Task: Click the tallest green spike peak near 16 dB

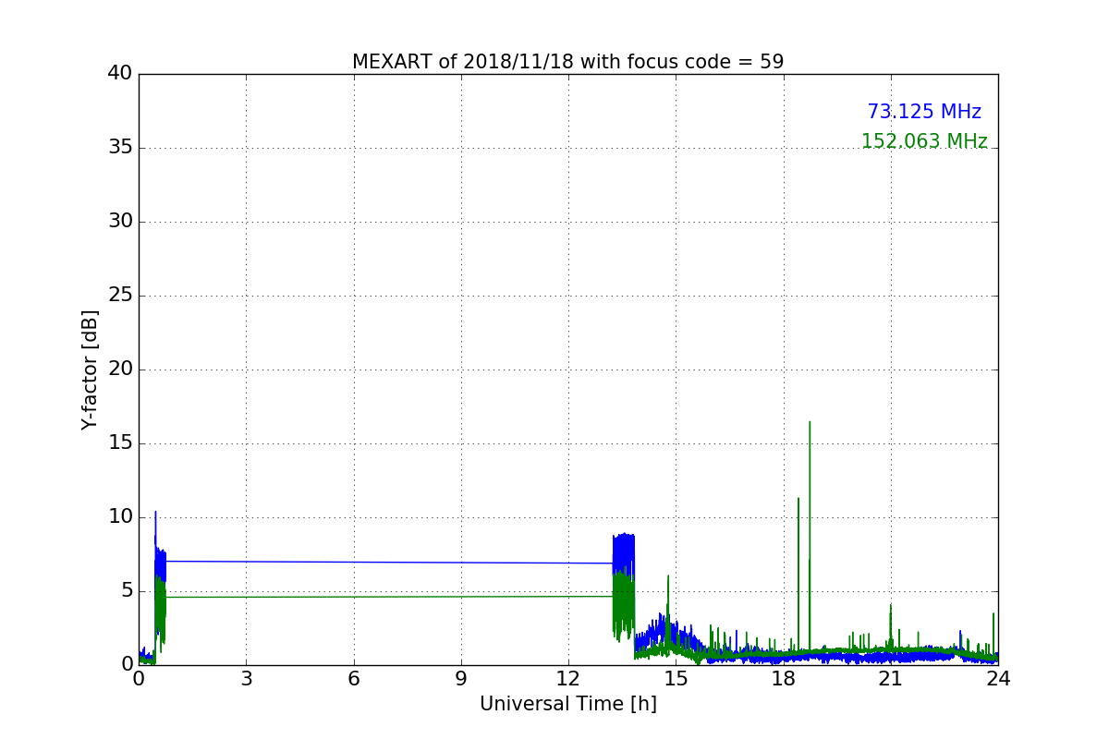Action: pyautogui.click(x=810, y=423)
